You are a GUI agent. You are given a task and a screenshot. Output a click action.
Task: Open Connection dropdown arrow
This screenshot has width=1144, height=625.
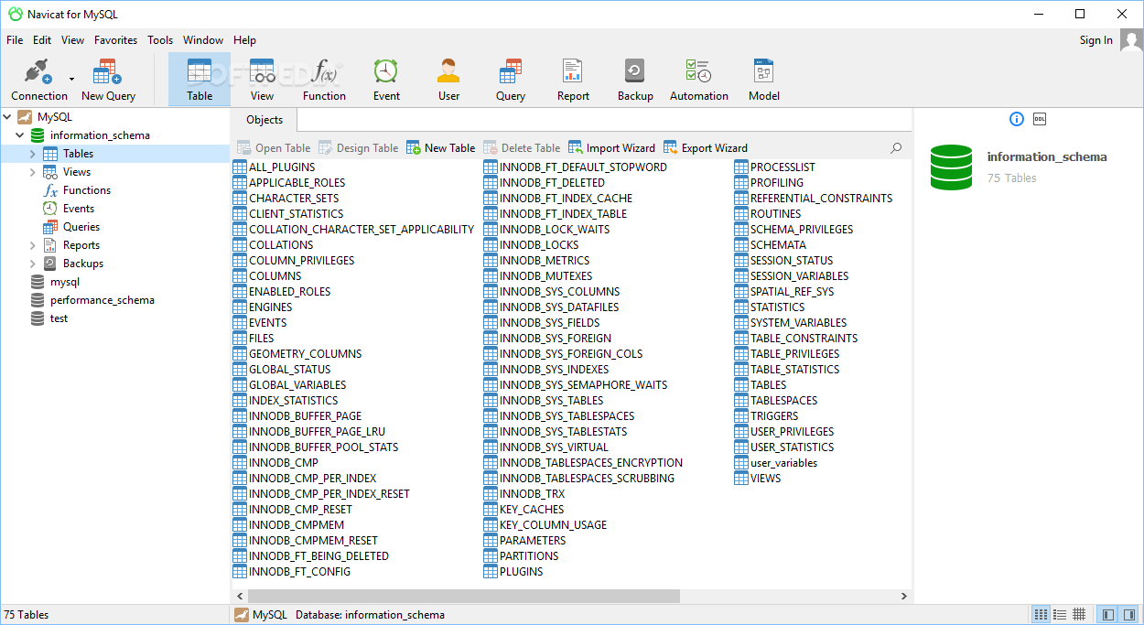72,80
